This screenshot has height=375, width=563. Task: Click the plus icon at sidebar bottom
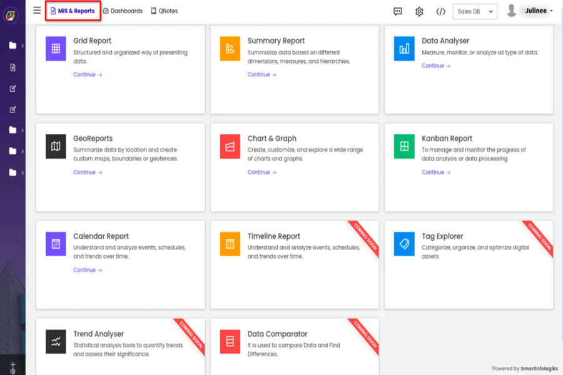click(x=13, y=364)
